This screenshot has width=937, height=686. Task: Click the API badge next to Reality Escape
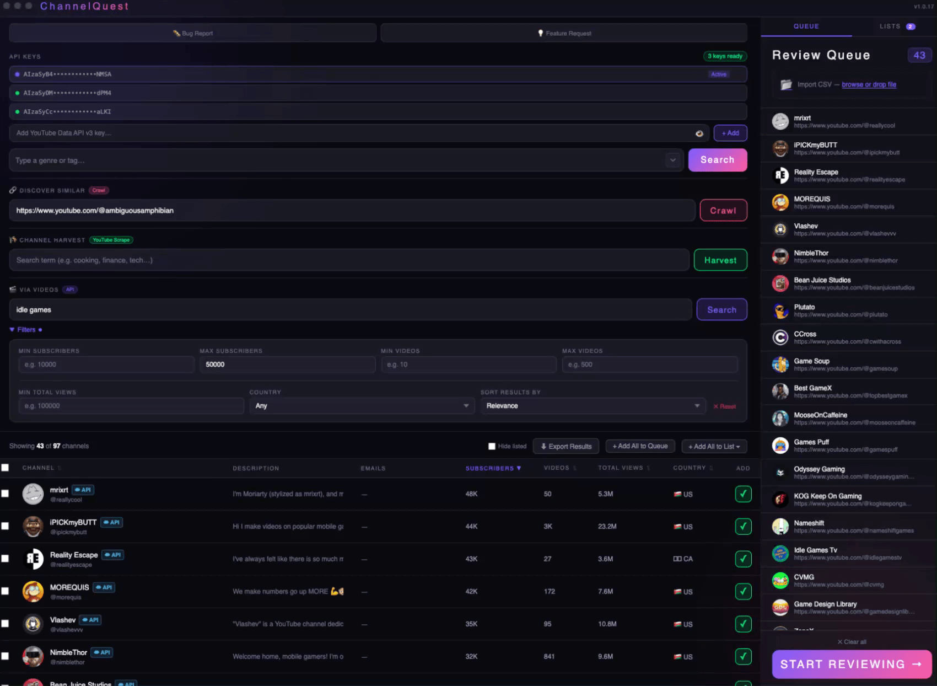point(113,555)
